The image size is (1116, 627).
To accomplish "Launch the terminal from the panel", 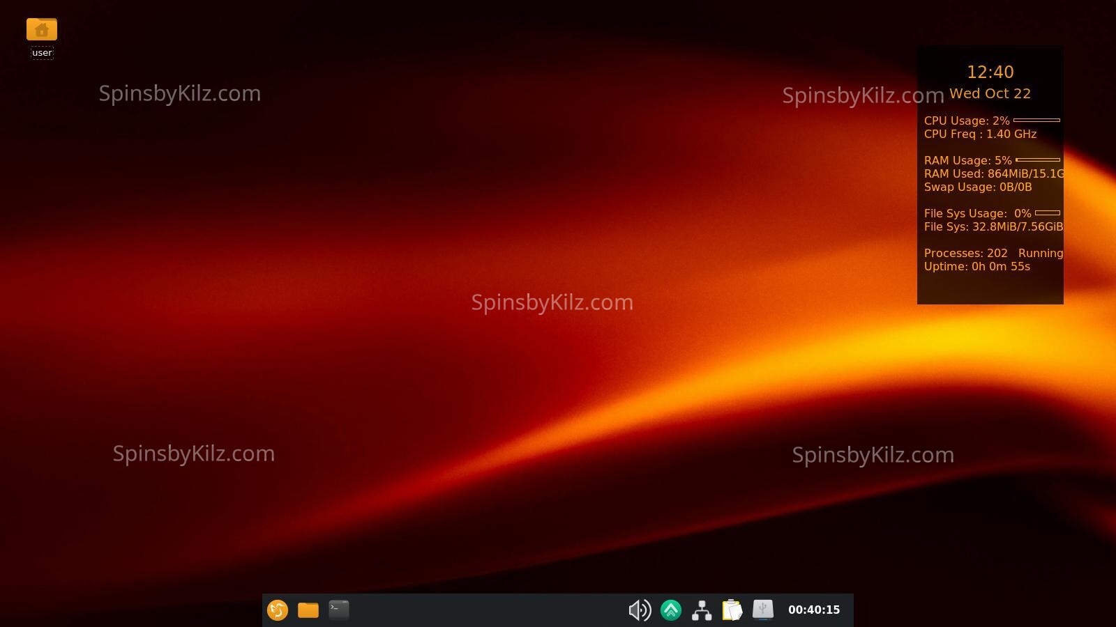I will pyautogui.click(x=339, y=610).
